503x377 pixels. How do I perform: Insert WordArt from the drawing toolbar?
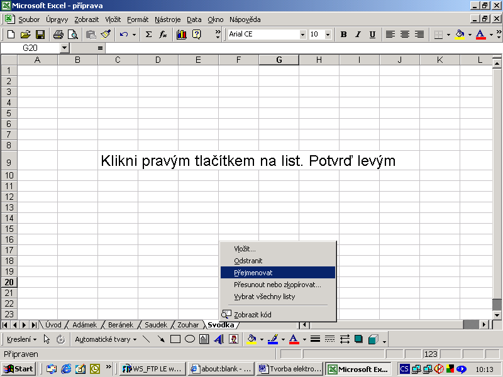coord(219,339)
